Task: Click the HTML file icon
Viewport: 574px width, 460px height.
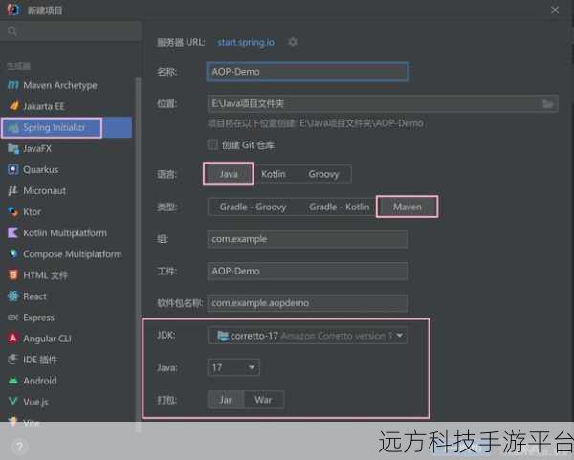Action: (13, 274)
